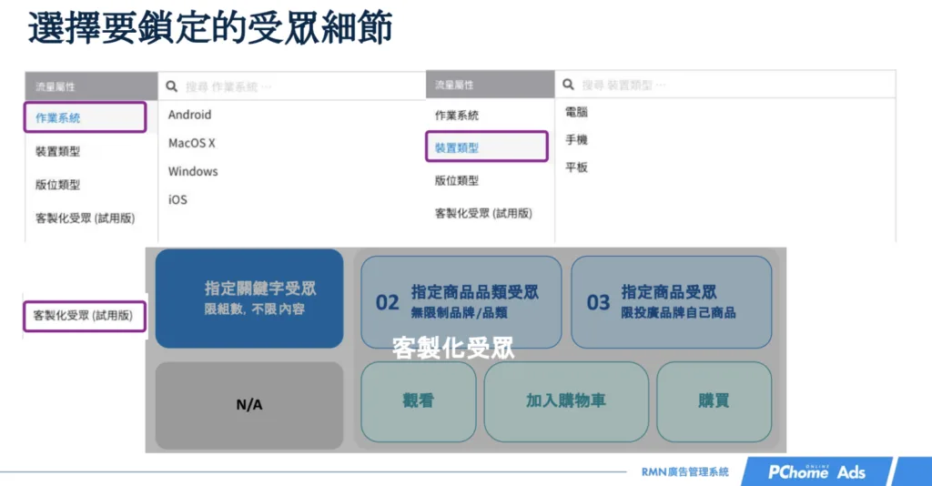Click the blue 指定關鍵字受眾 tile
This screenshot has height=486, width=932.
249,299
